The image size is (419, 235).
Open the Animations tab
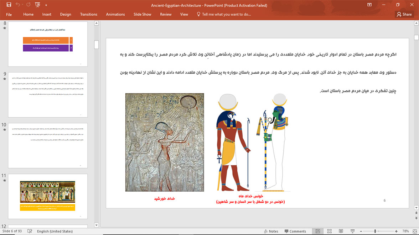[x=115, y=15]
